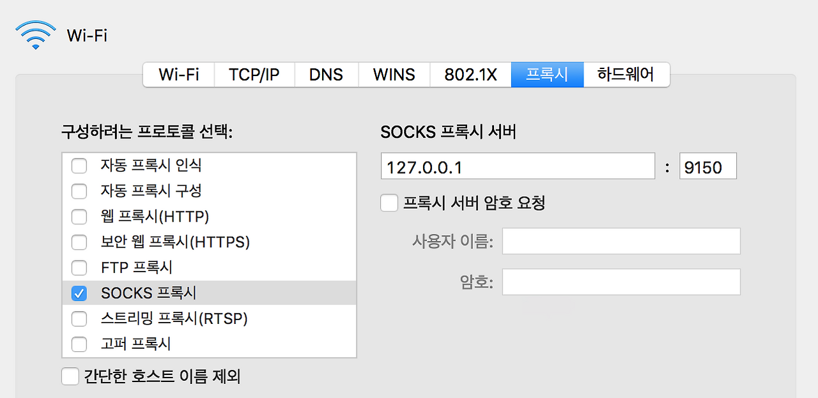Enable 자동 프록시 인식 checkbox

point(79,165)
